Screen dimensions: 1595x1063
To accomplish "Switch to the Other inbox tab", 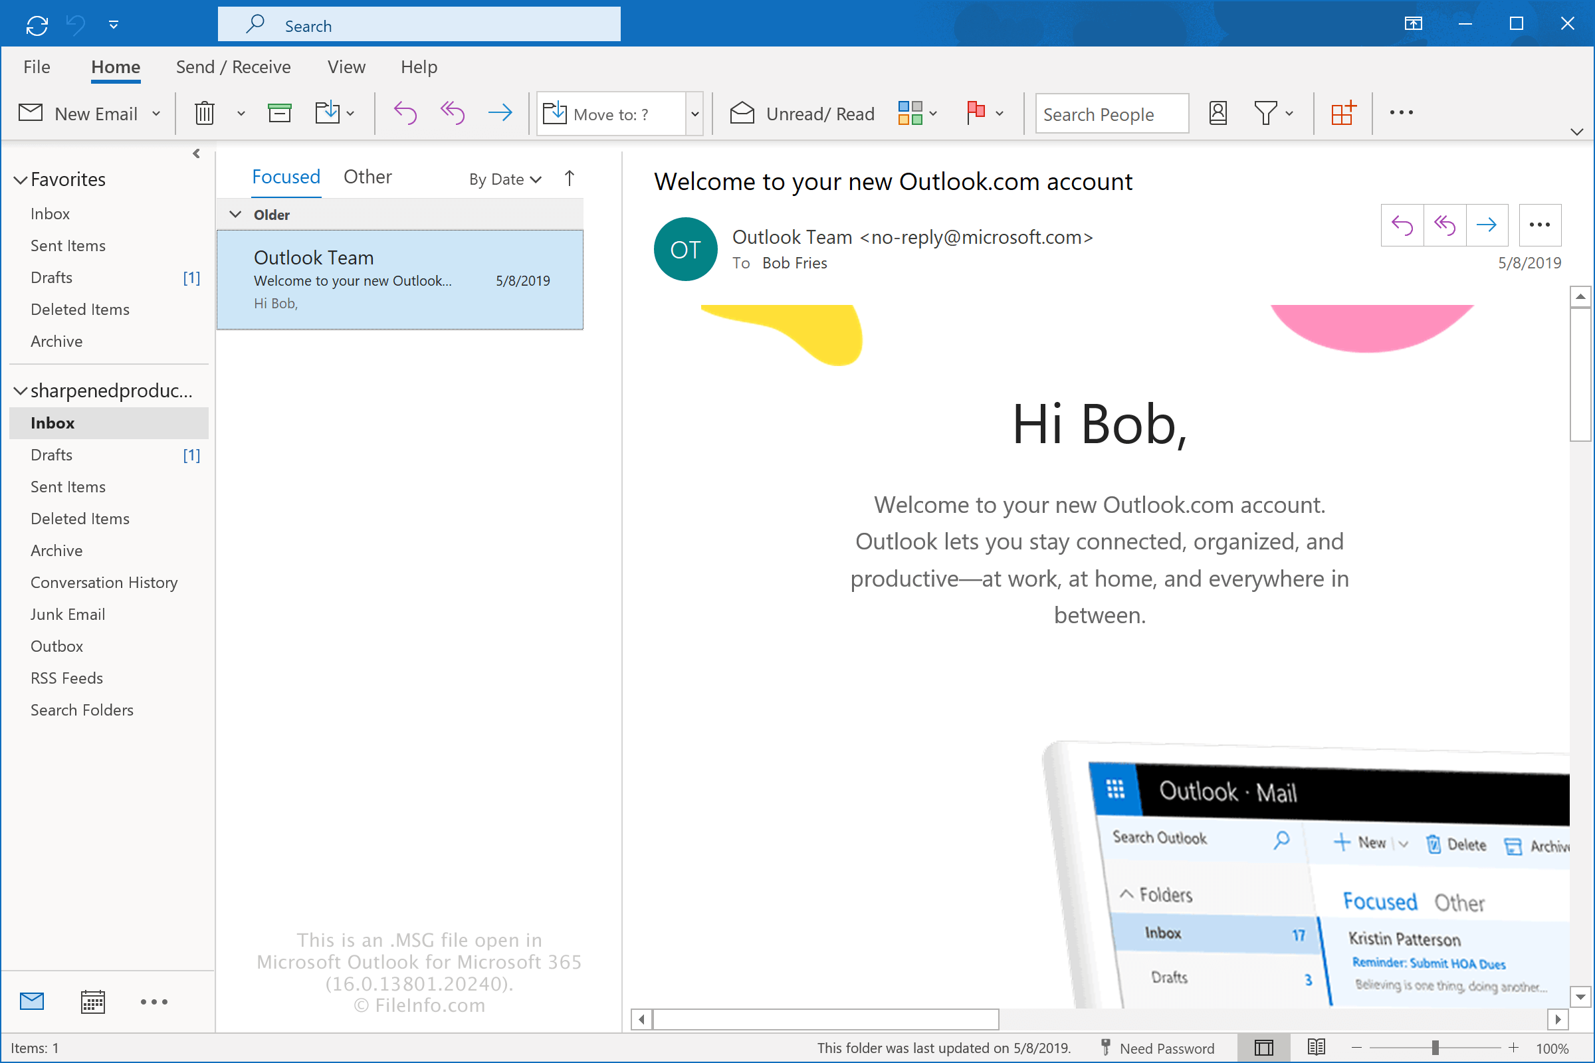I will pos(368,177).
